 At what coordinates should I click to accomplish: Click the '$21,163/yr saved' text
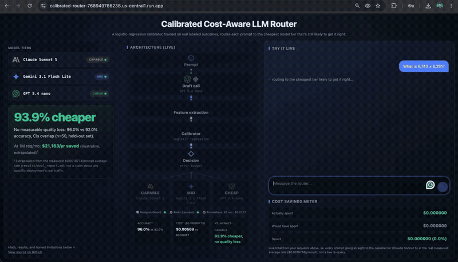pos(61,146)
